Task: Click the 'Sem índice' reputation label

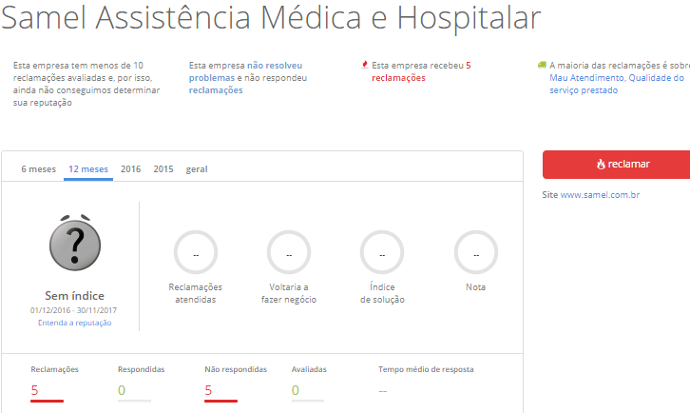Action: [74, 296]
